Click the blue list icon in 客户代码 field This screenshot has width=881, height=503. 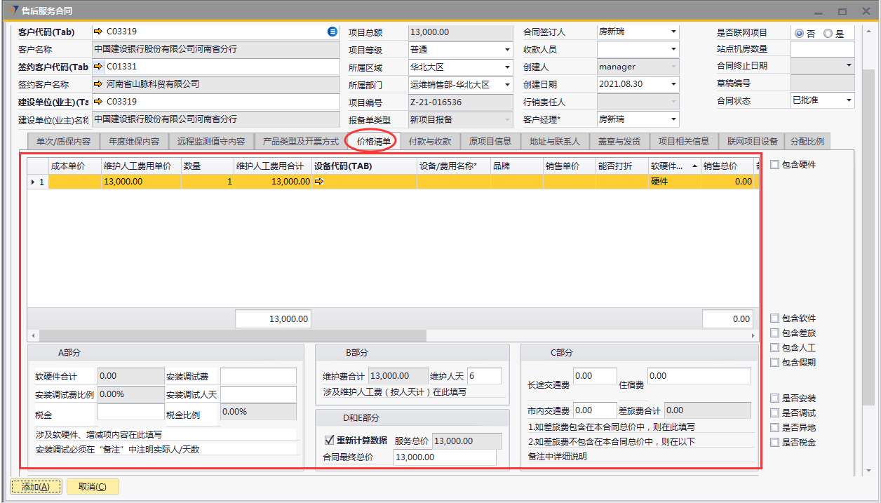pos(332,32)
